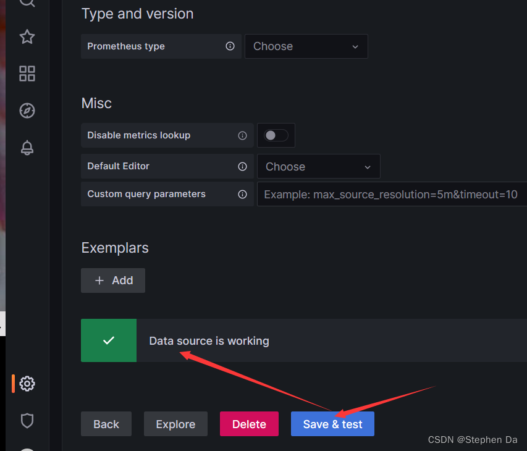This screenshot has height=451, width=527.
Task: Click the Type and version heading
Action: pyautogui.click(x=137, y=14)
